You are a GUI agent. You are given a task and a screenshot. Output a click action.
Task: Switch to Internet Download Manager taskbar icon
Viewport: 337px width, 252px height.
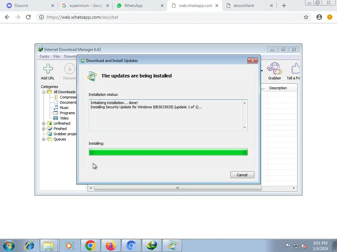152,245
